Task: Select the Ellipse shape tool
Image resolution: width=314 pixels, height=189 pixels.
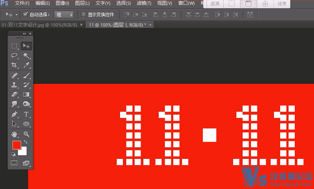Action: [x=26, y=124]
